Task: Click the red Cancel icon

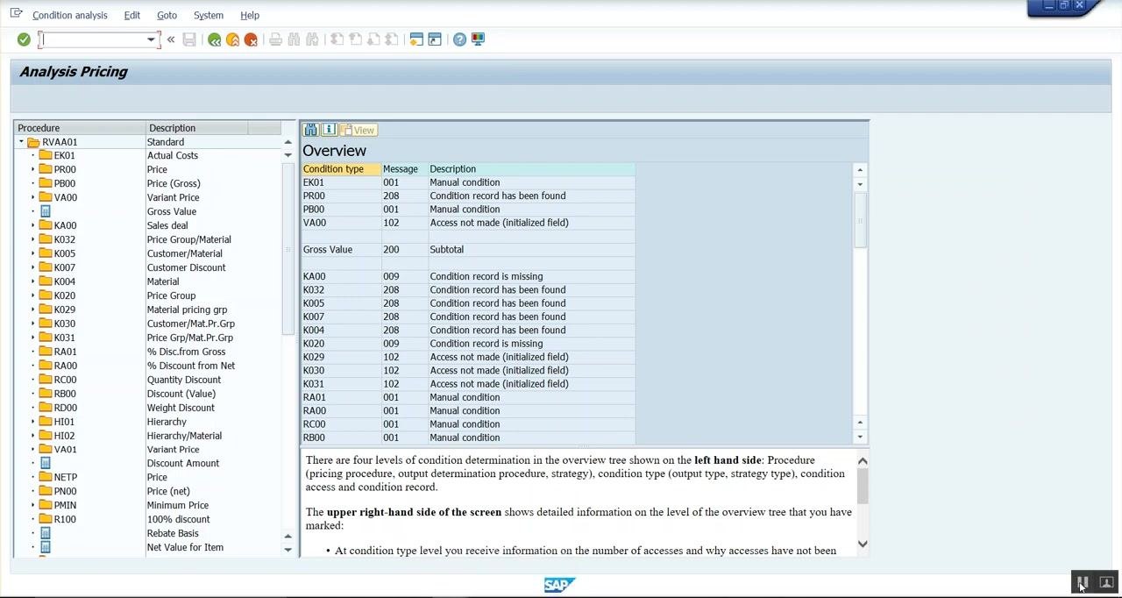Action: pos(251,39)
